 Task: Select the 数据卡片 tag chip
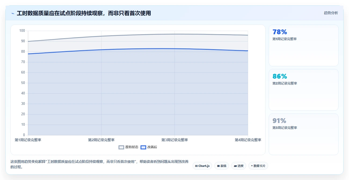pyautogui.click(x=258, y=166)
